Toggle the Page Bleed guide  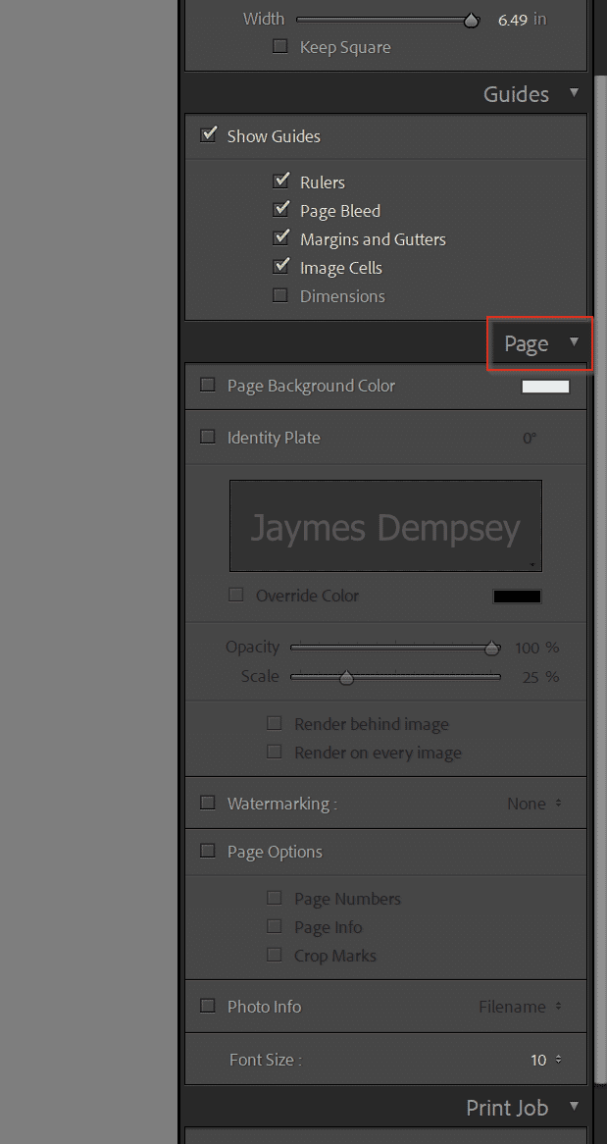[x=281, y=208]
